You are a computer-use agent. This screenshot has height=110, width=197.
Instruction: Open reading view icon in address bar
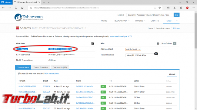click(155, 8)
